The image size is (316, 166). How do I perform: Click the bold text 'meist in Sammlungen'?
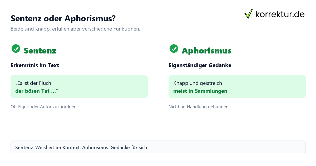tap(200, 91)
